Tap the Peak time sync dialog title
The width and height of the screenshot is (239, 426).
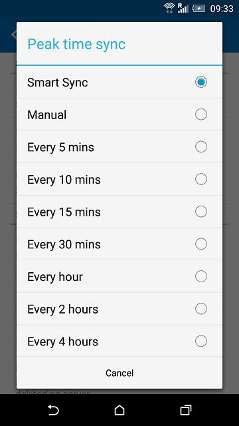[x=76, y=45]
